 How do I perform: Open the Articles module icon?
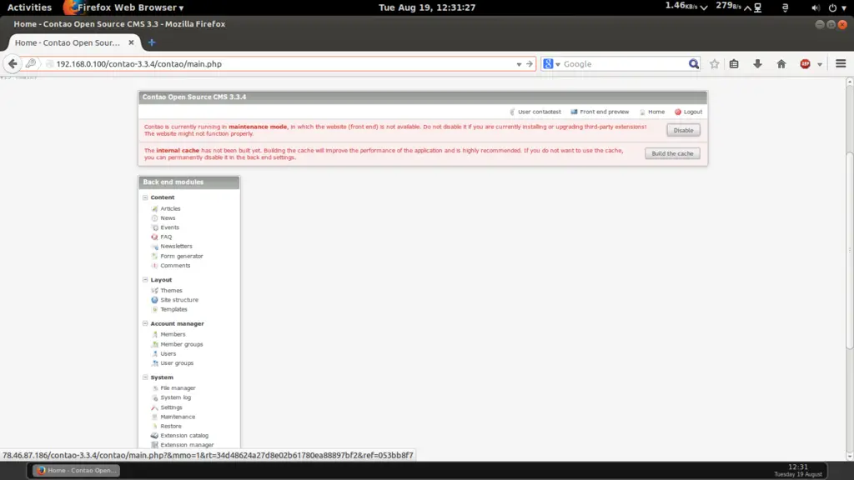point(154,208)
